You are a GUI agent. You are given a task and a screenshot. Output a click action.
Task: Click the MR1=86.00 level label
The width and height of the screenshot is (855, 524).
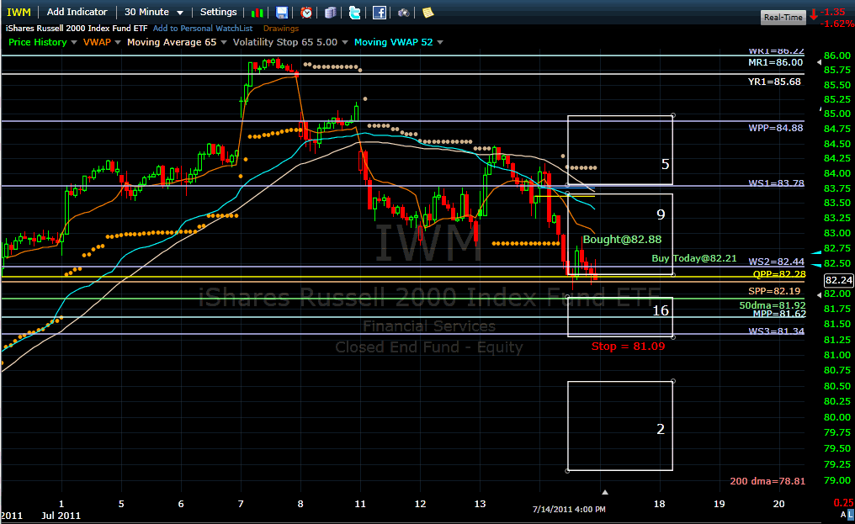coord(775,63)
